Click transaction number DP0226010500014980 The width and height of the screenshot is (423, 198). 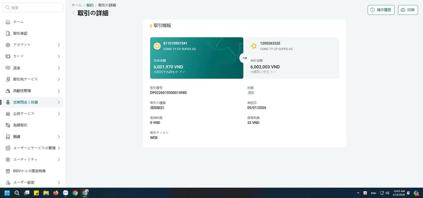tap(168, 93)
